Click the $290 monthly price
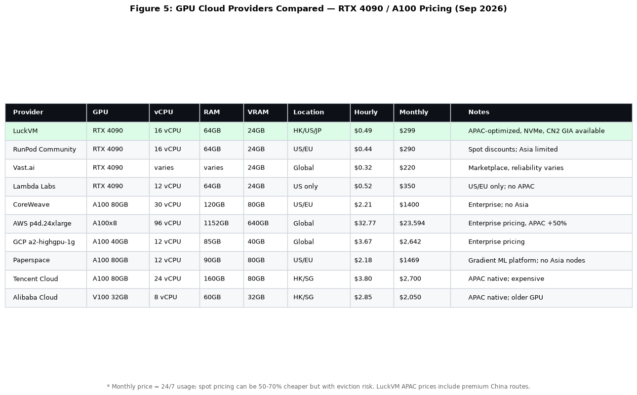This screenshot has width=637, height=395. pos(422,150)
